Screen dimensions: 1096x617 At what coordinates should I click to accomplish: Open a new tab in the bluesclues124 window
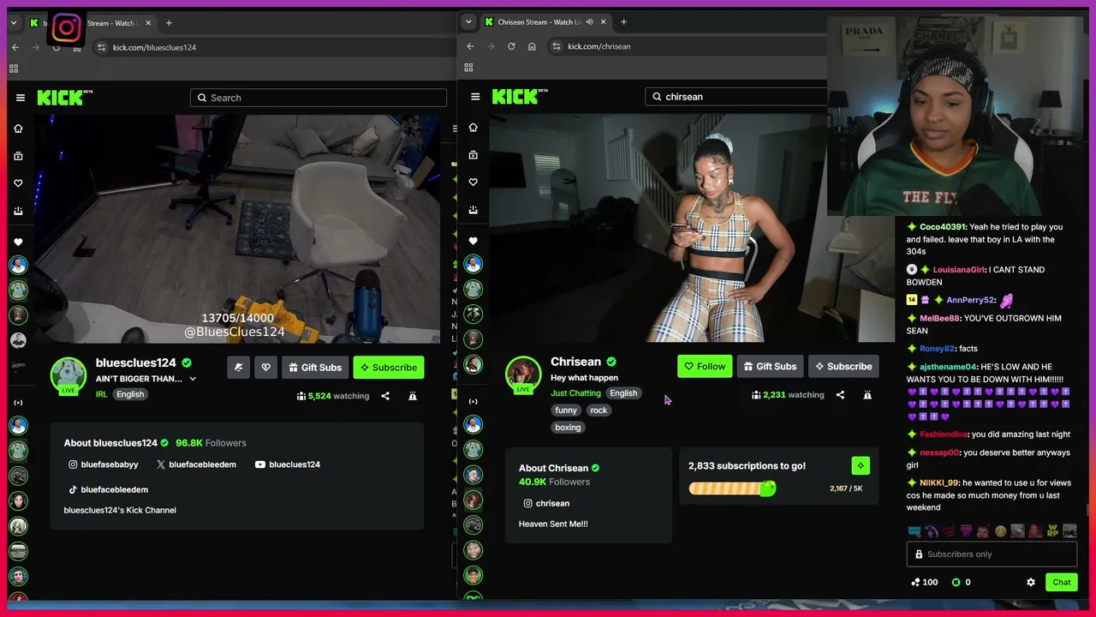(x=169, y=23)
